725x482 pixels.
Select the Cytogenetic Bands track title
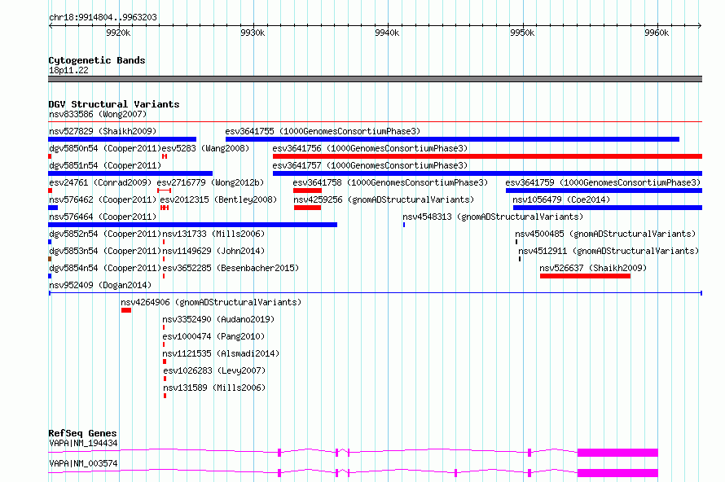97,60
